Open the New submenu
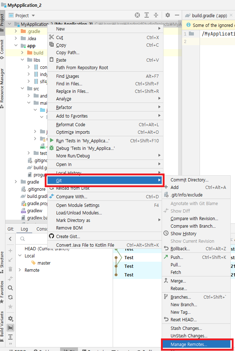Screen dimensions: 235x351 click(105, 29)
